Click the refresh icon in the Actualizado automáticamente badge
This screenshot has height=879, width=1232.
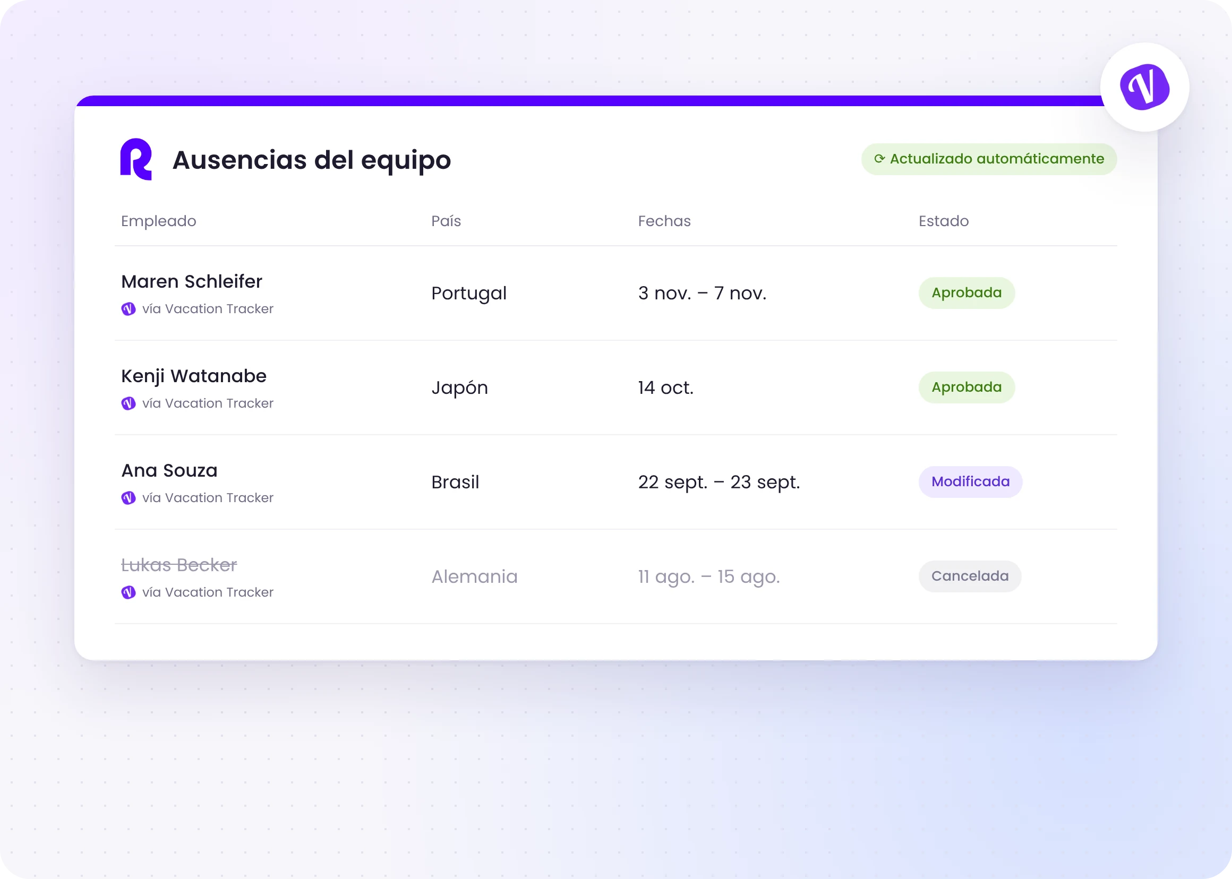pos(879,159)
